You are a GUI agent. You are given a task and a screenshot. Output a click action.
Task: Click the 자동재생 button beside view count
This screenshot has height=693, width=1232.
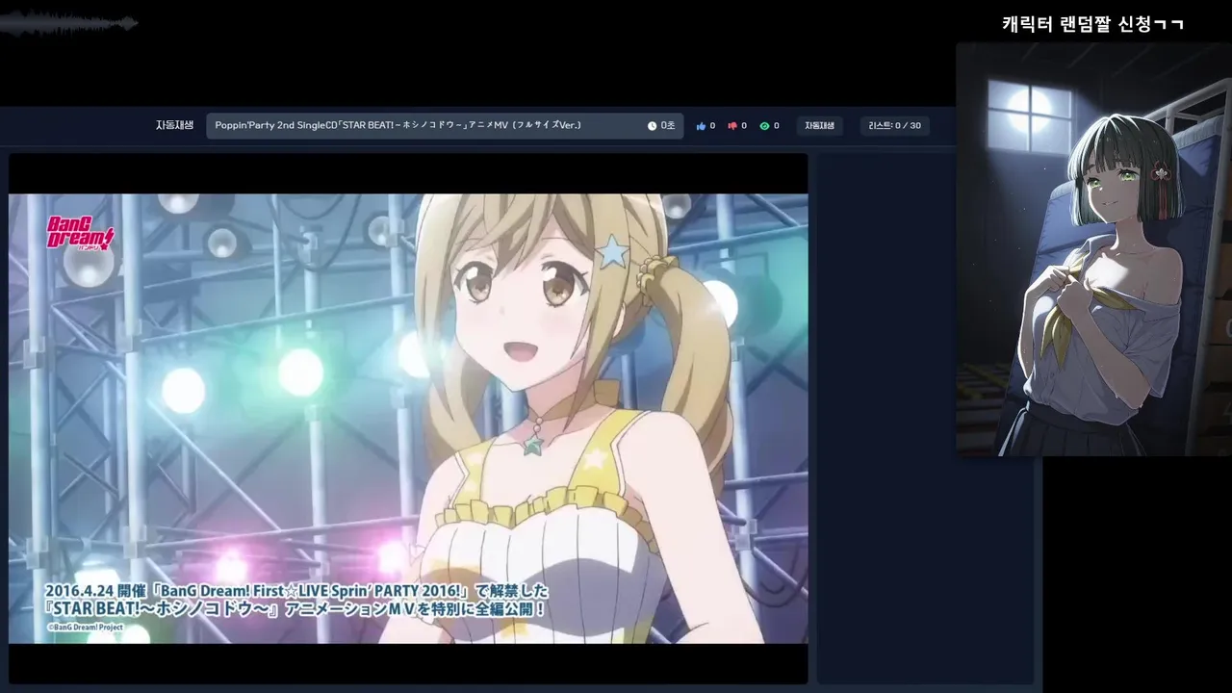point(820,126)
